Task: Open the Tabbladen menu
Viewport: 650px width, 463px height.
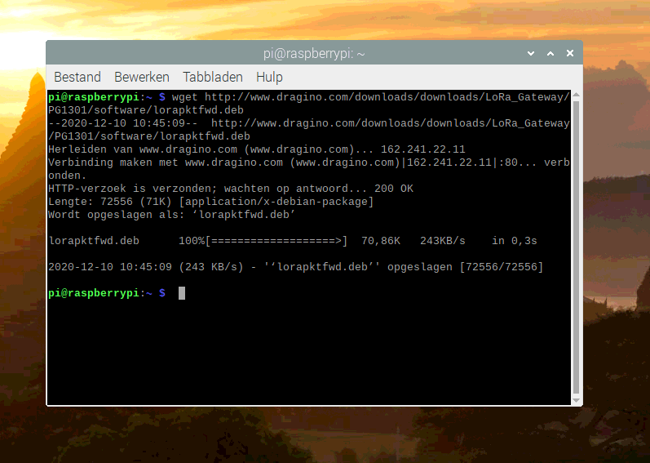Action: click(213, 77)
